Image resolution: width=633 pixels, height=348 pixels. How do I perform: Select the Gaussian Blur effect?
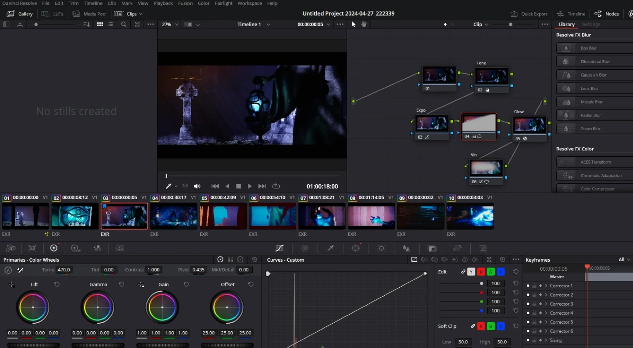tap(595, 75)
